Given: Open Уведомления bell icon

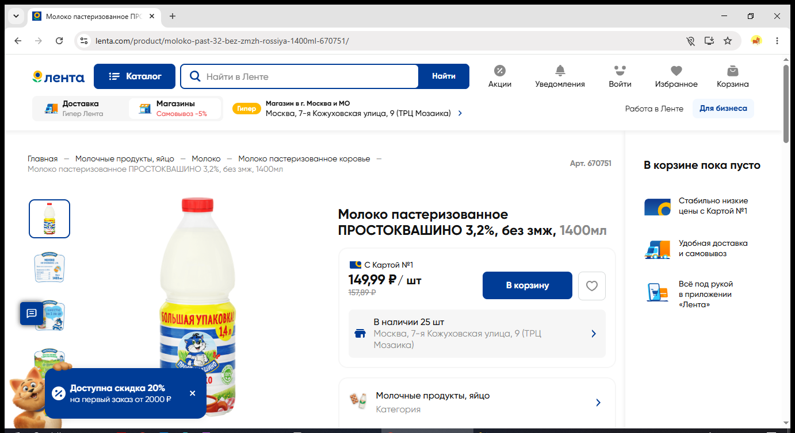Looking at the screenshot, I should tap(560, 71).
